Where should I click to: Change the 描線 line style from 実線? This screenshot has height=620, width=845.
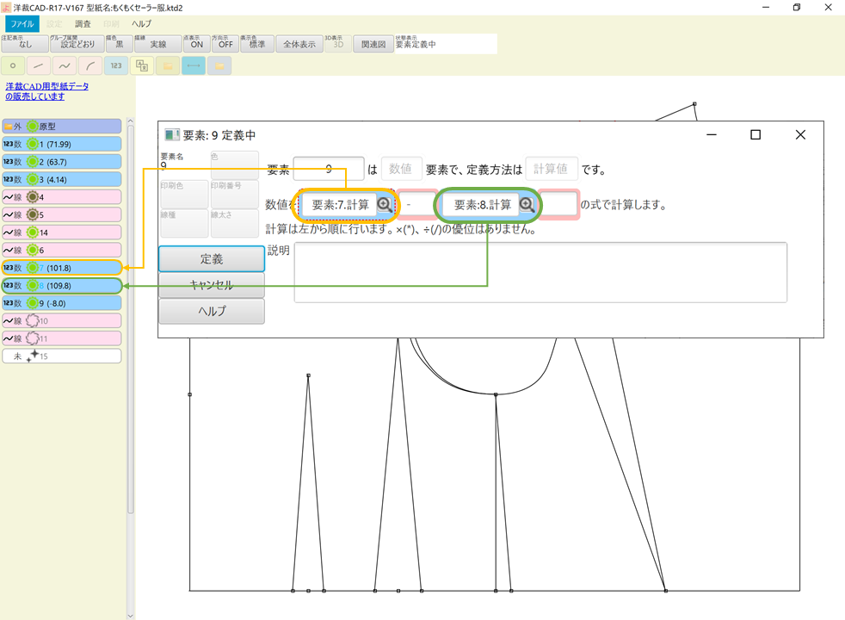157,43
